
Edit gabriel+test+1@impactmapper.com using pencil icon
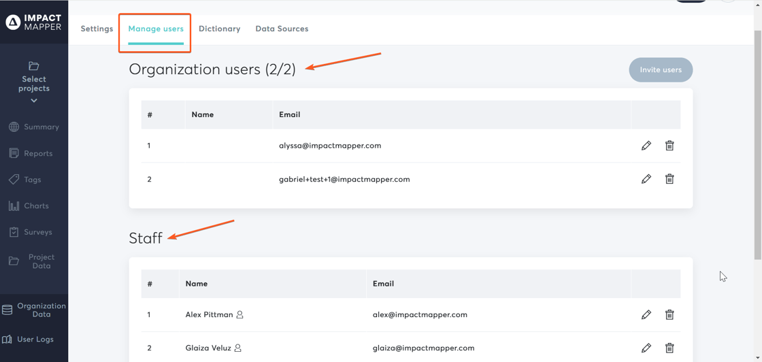(x=646, y=179)
